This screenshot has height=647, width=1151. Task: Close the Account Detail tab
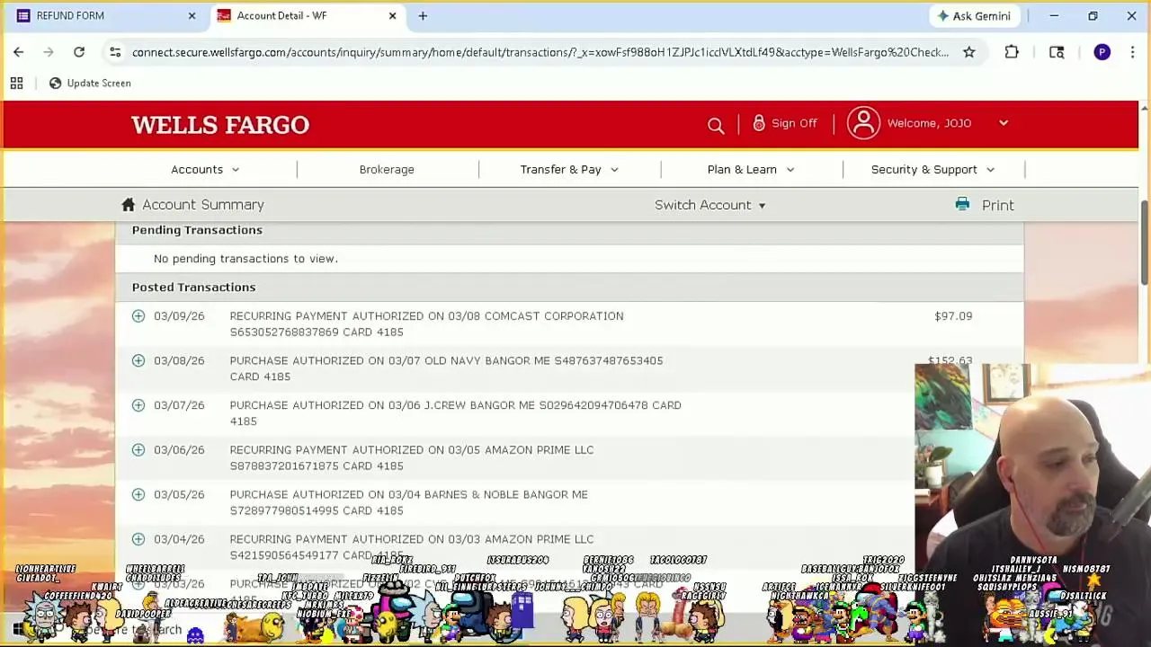392,15
